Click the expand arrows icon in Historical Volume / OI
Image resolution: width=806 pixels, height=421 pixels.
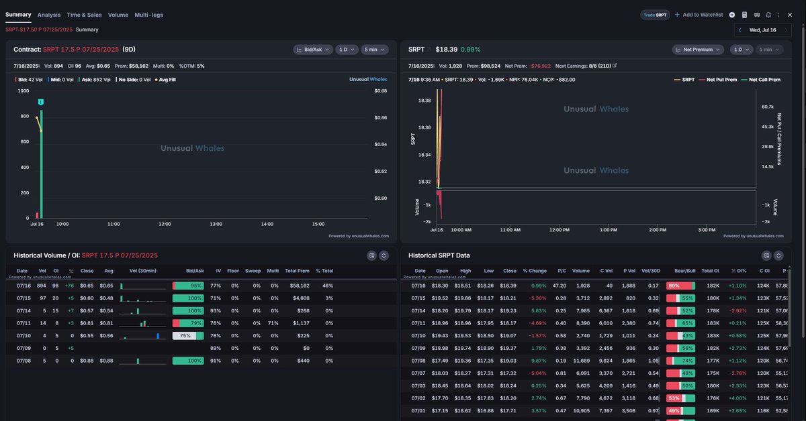[x=384, y=255]
